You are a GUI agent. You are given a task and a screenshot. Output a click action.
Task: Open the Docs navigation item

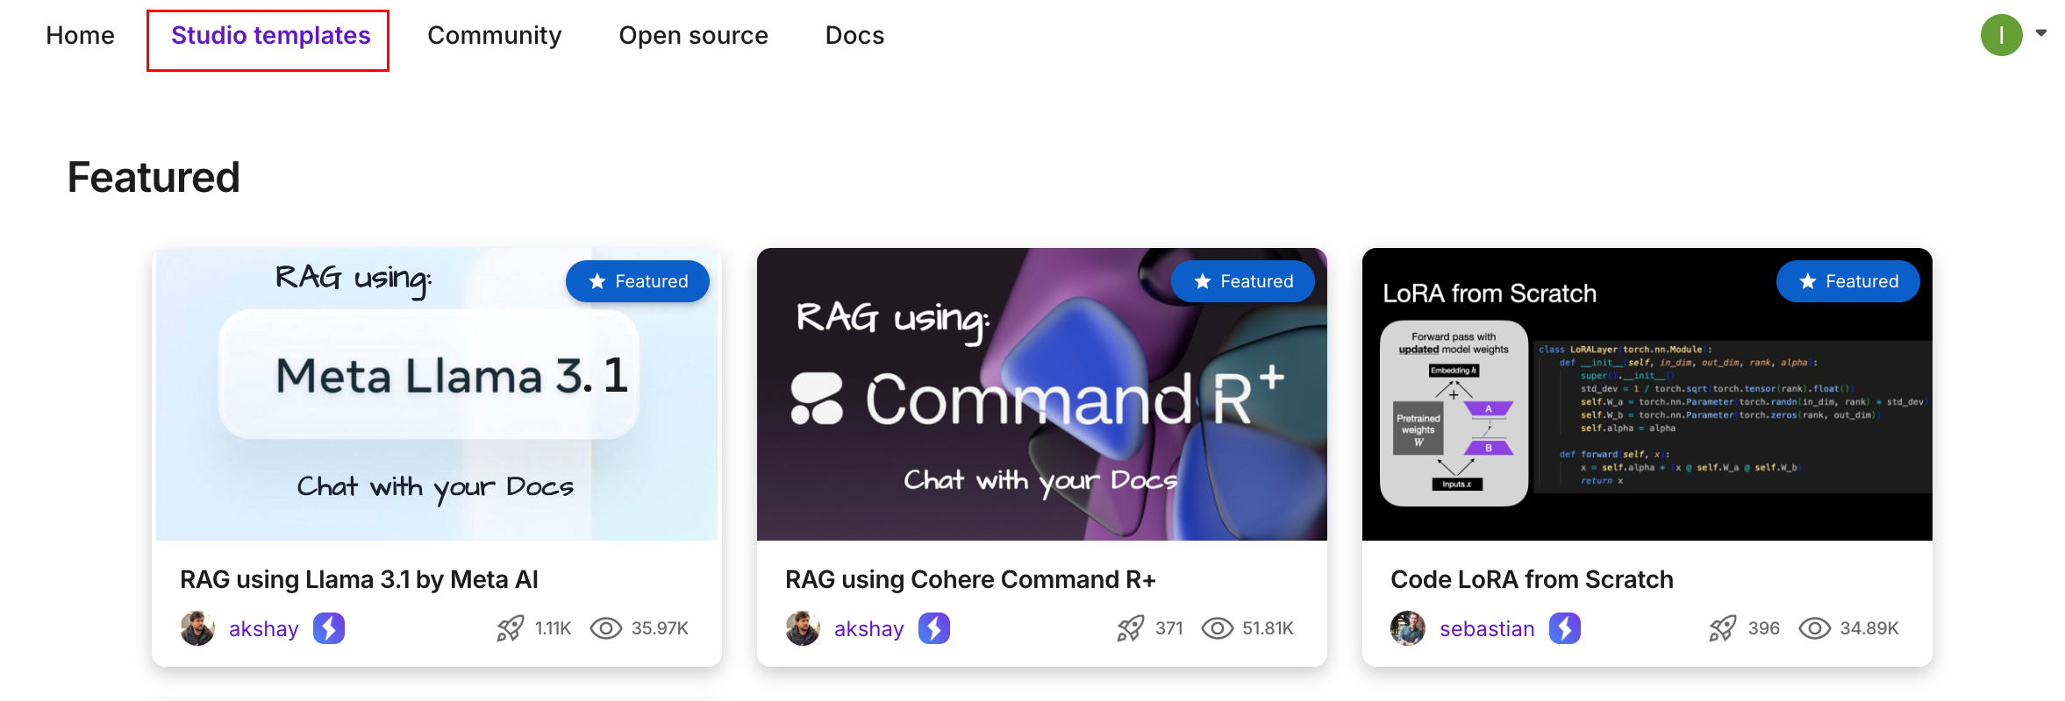(854, 35)
